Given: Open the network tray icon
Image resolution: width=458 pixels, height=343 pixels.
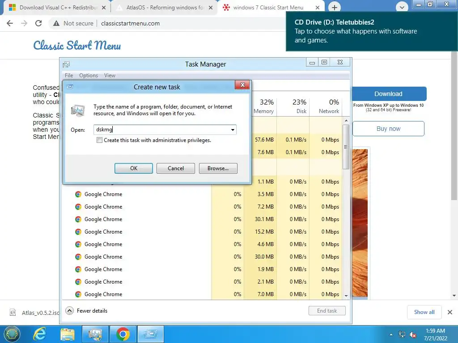Looking at the screenshot, I should pyautogui.click(x=402, y=335).
